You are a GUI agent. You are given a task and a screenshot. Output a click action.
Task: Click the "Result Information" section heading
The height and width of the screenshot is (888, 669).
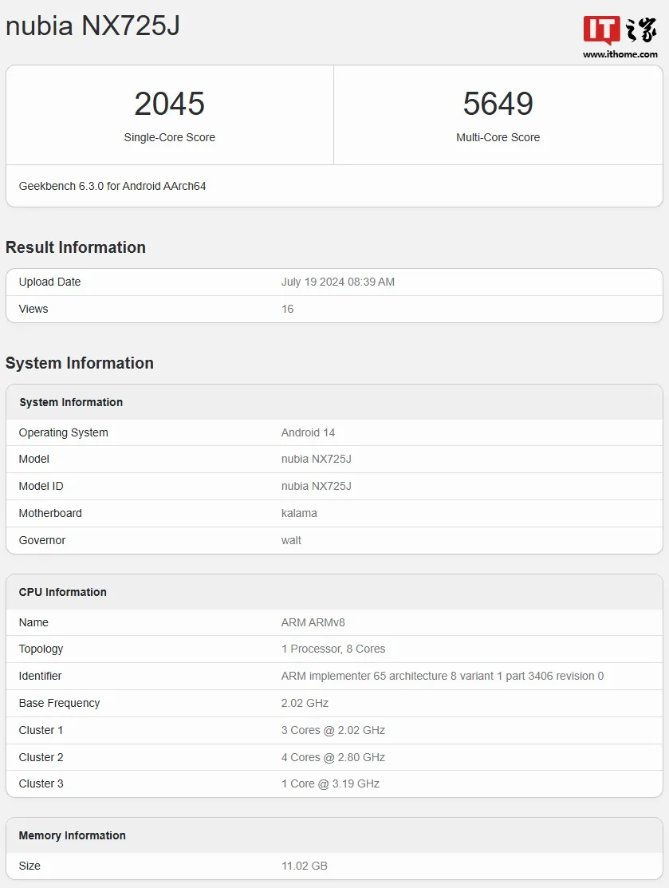[x=76, y=247]
